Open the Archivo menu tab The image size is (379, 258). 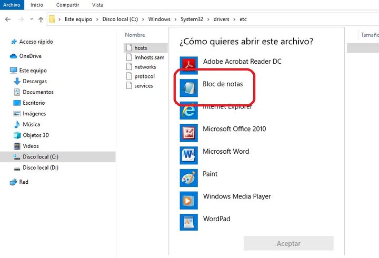coord(12,5)
